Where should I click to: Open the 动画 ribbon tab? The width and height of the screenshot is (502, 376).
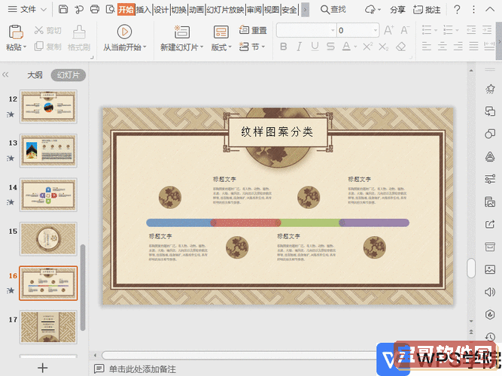[x=196, y=10]
